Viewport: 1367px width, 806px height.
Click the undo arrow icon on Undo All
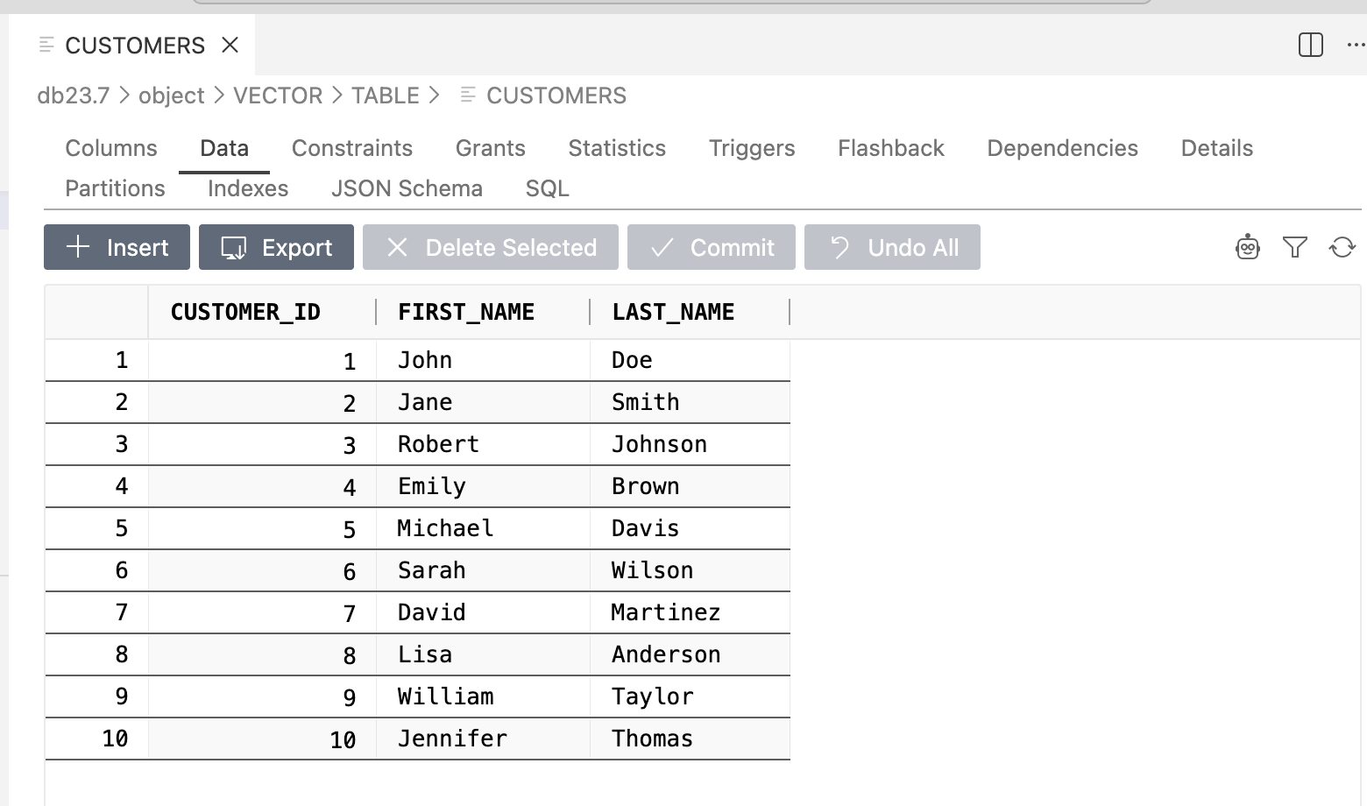839,247
